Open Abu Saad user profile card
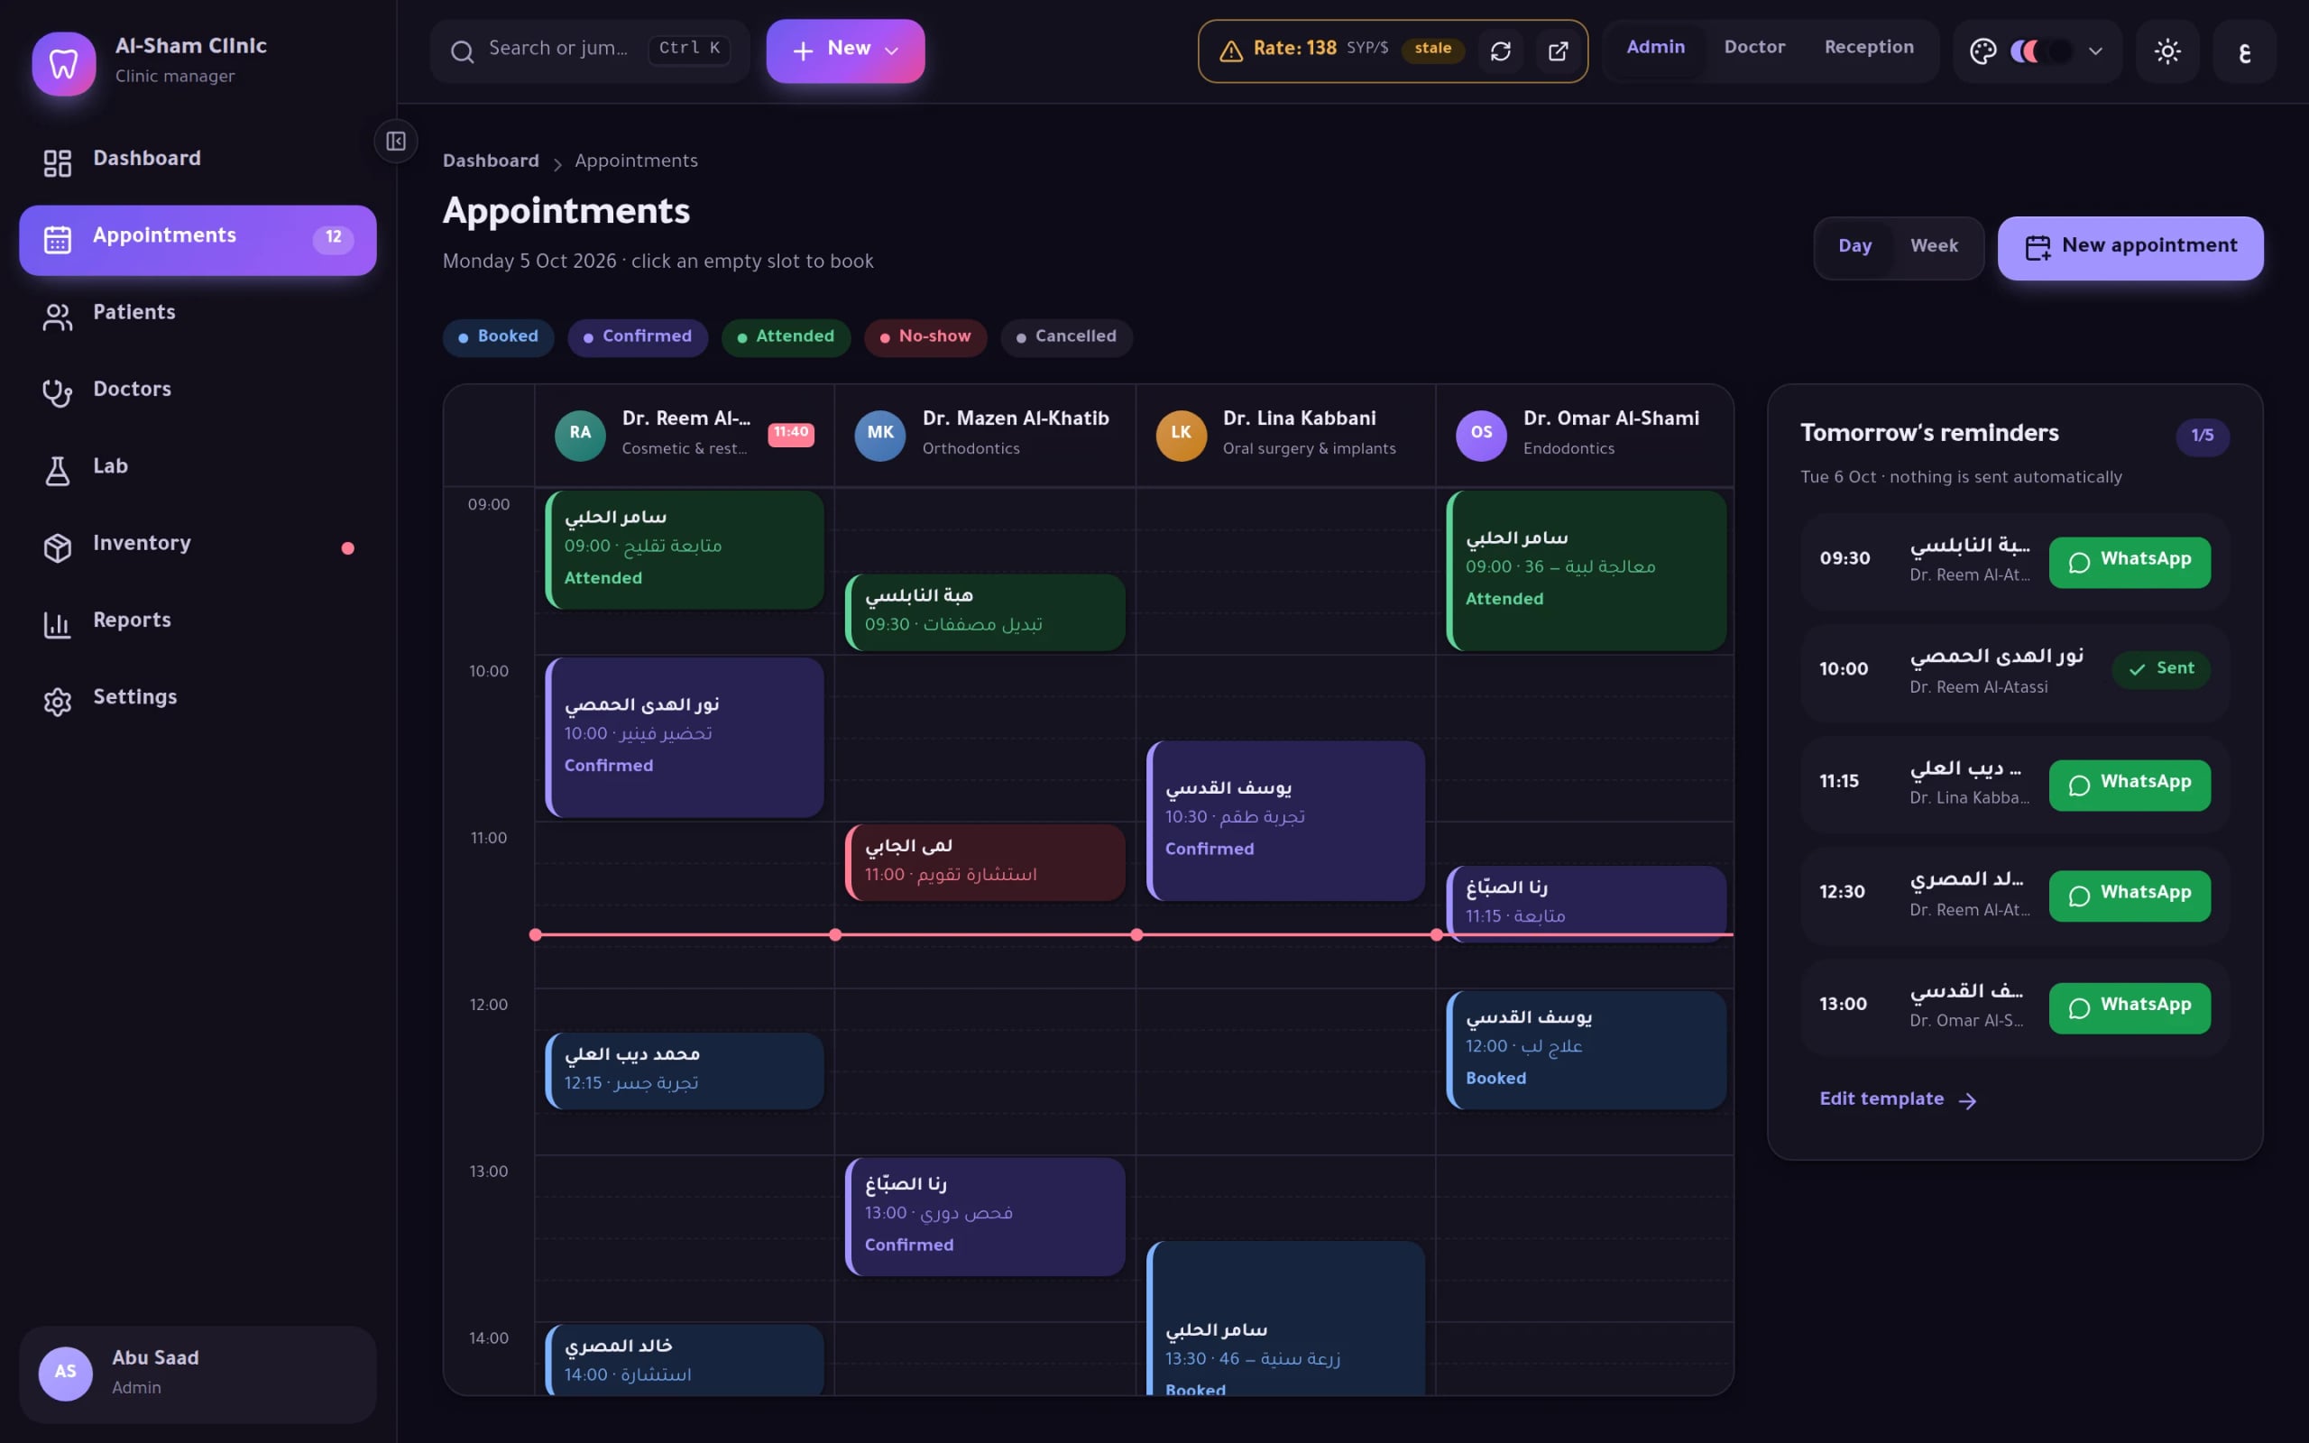 pos(198,1374)
